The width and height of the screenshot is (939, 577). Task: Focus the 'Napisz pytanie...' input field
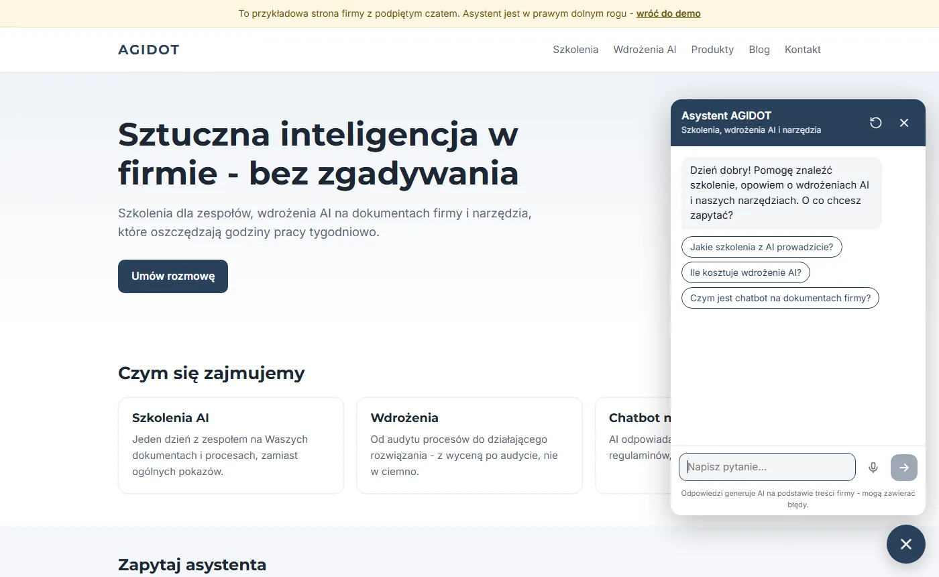pyautogui.click(x=767, y=467)
